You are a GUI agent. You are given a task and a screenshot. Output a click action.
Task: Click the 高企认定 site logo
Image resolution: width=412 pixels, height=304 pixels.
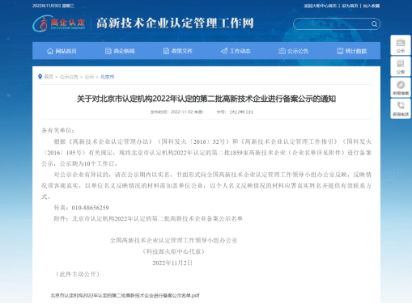tap(59, 23)
